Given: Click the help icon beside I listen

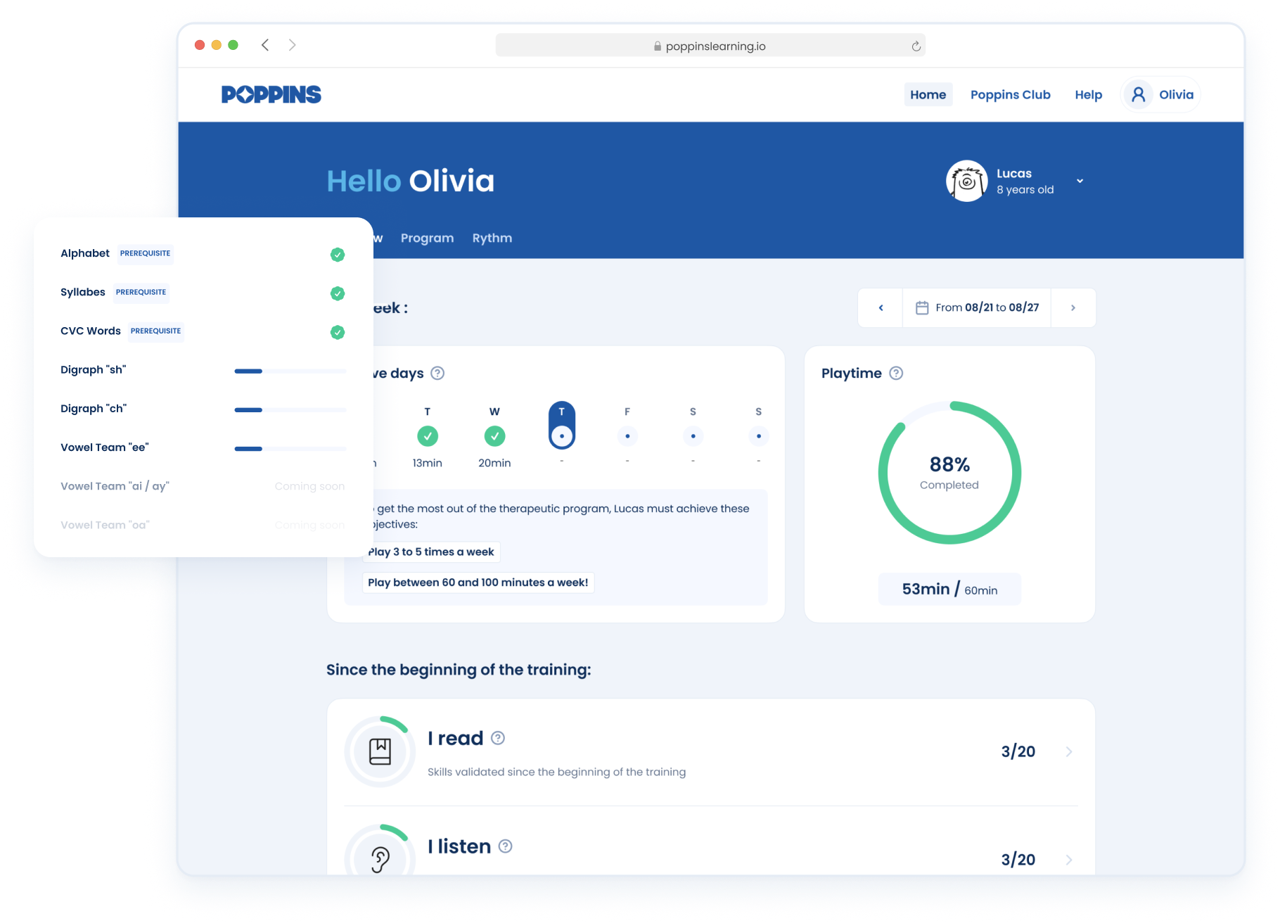Looking at the screenshot, I should (x=505, y=846).
